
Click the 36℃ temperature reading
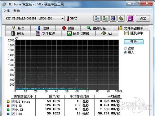coord(73,19)
